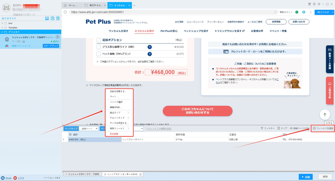
Task: Click the help icon for ペット保険 (70%プラン)
Action: coord(149,54)
